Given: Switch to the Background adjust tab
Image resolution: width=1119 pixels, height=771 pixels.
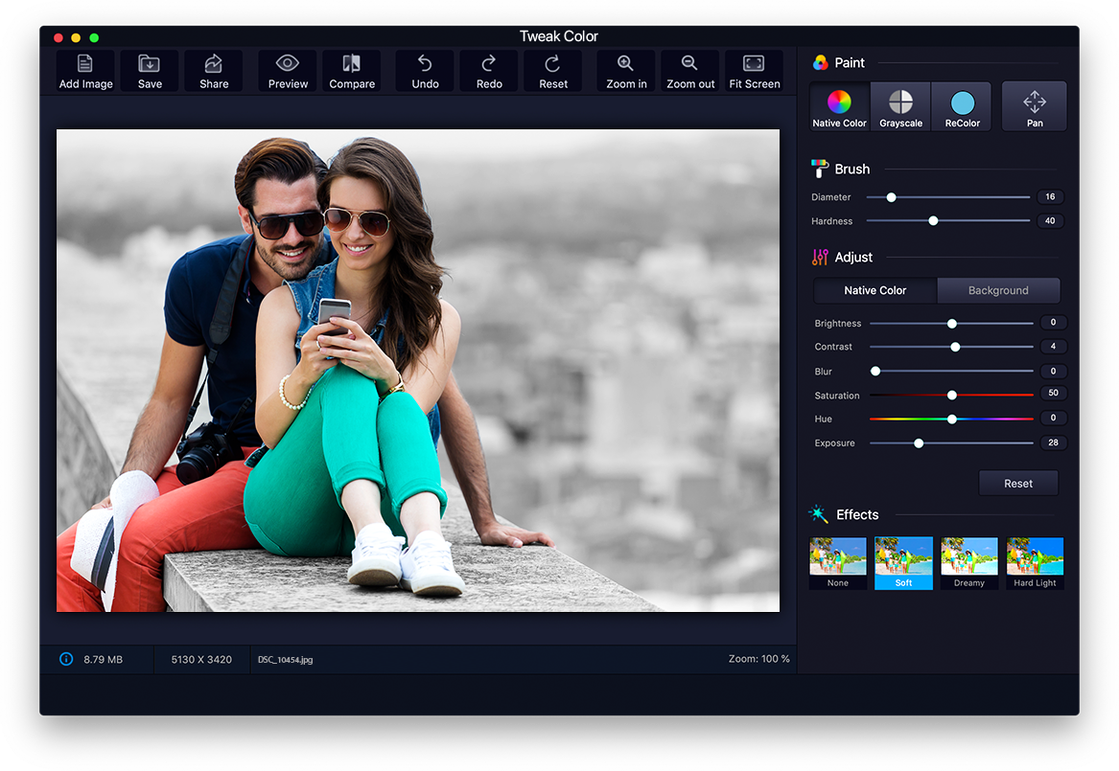Looking at the screenshot, I should point(998,290).
